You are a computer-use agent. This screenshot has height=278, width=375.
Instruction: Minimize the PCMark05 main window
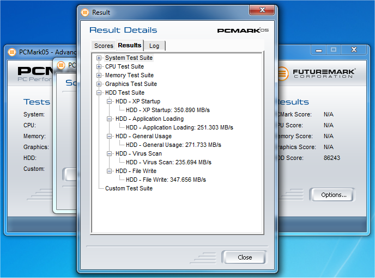point(319,50)
